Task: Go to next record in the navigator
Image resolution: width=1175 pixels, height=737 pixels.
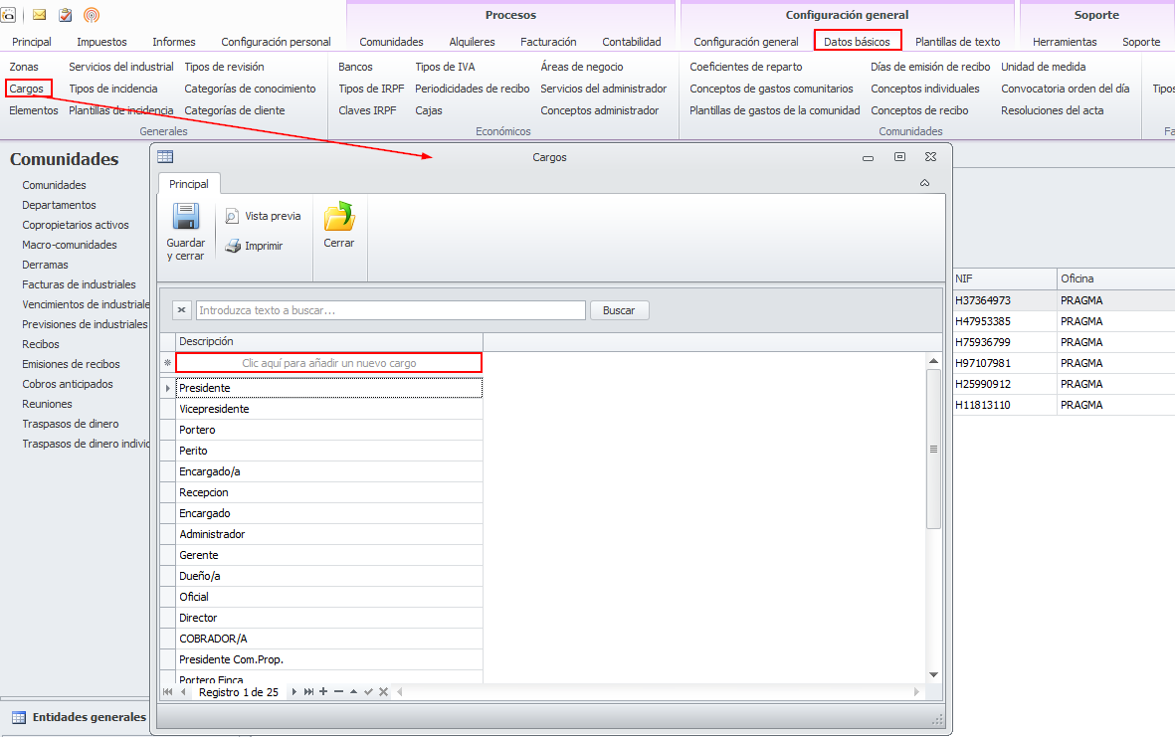Action: tap(294, 692)
